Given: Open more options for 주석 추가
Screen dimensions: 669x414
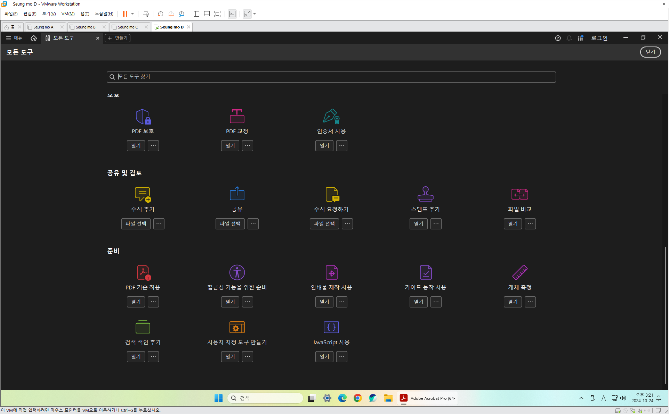Looking at the screenshot, I should [x=159, y=224].
